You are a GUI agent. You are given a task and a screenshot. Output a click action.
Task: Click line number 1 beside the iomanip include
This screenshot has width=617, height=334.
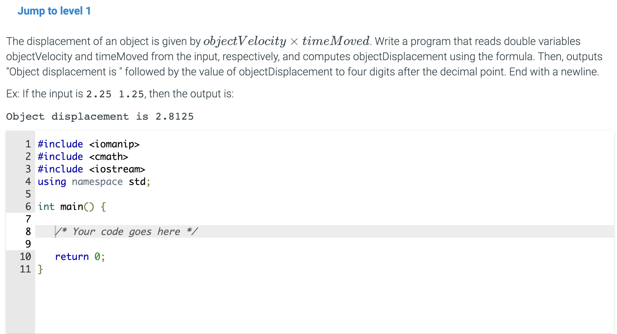pos(28,144)
